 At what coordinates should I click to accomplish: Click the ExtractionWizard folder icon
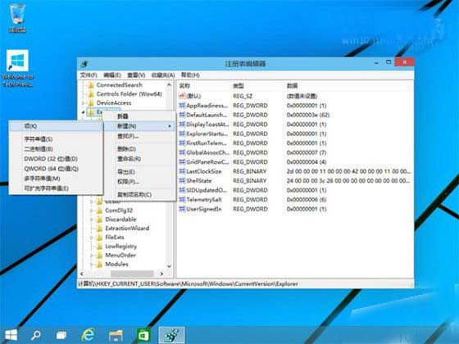[99, 229]
